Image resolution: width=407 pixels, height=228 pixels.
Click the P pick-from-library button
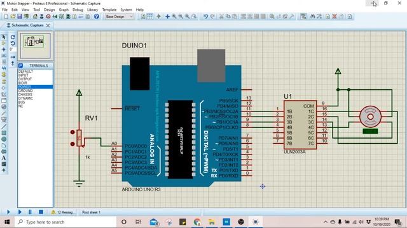tap(21, 66)
